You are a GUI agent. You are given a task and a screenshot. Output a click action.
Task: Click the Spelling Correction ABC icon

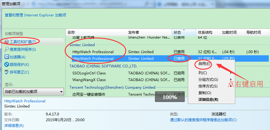coord(7,72)
